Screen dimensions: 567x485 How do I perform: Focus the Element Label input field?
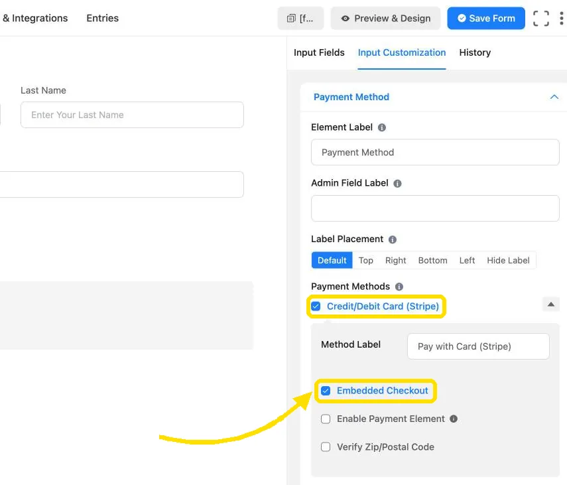tap(435, 152)
